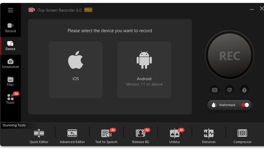The image size is (264, 149).
Task: Close the iTop Screen Recorder window
Action: (x=262, y=9)
